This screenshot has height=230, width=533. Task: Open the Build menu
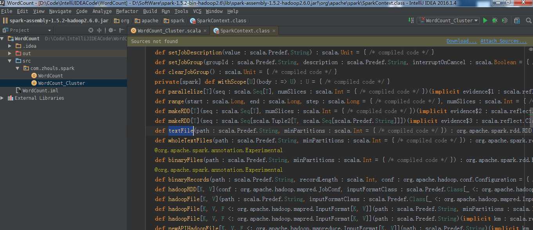click(x=150, y=11)
